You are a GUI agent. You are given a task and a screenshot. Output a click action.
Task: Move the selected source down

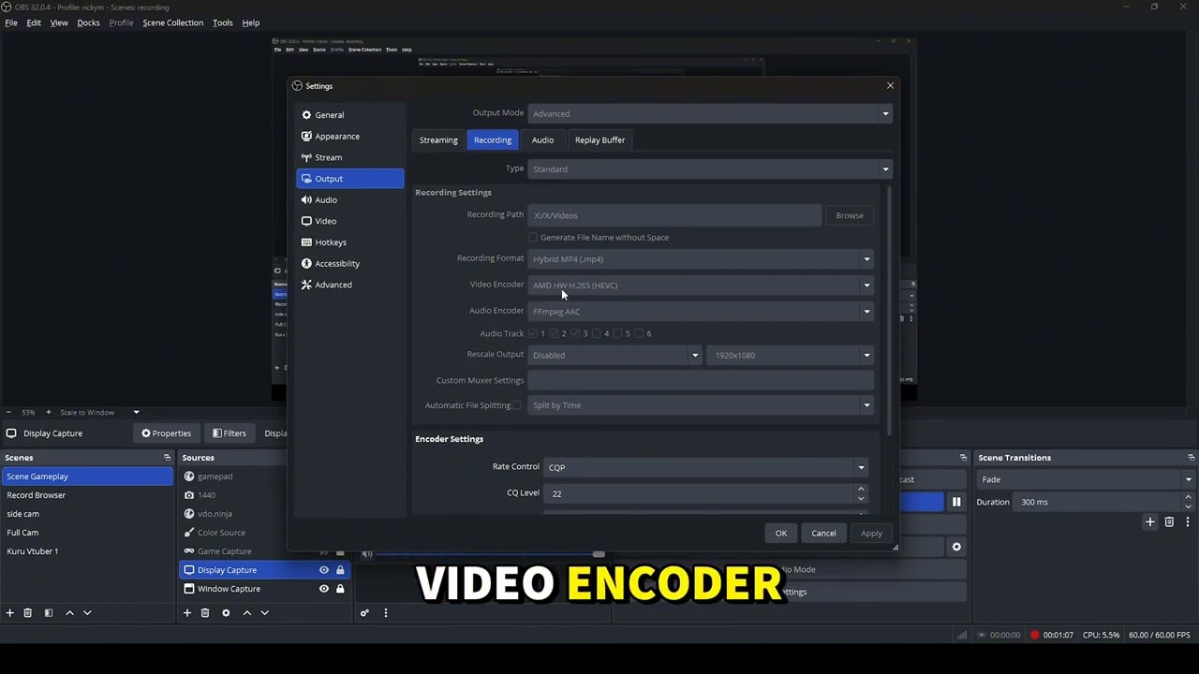click(x=264, y=613)
